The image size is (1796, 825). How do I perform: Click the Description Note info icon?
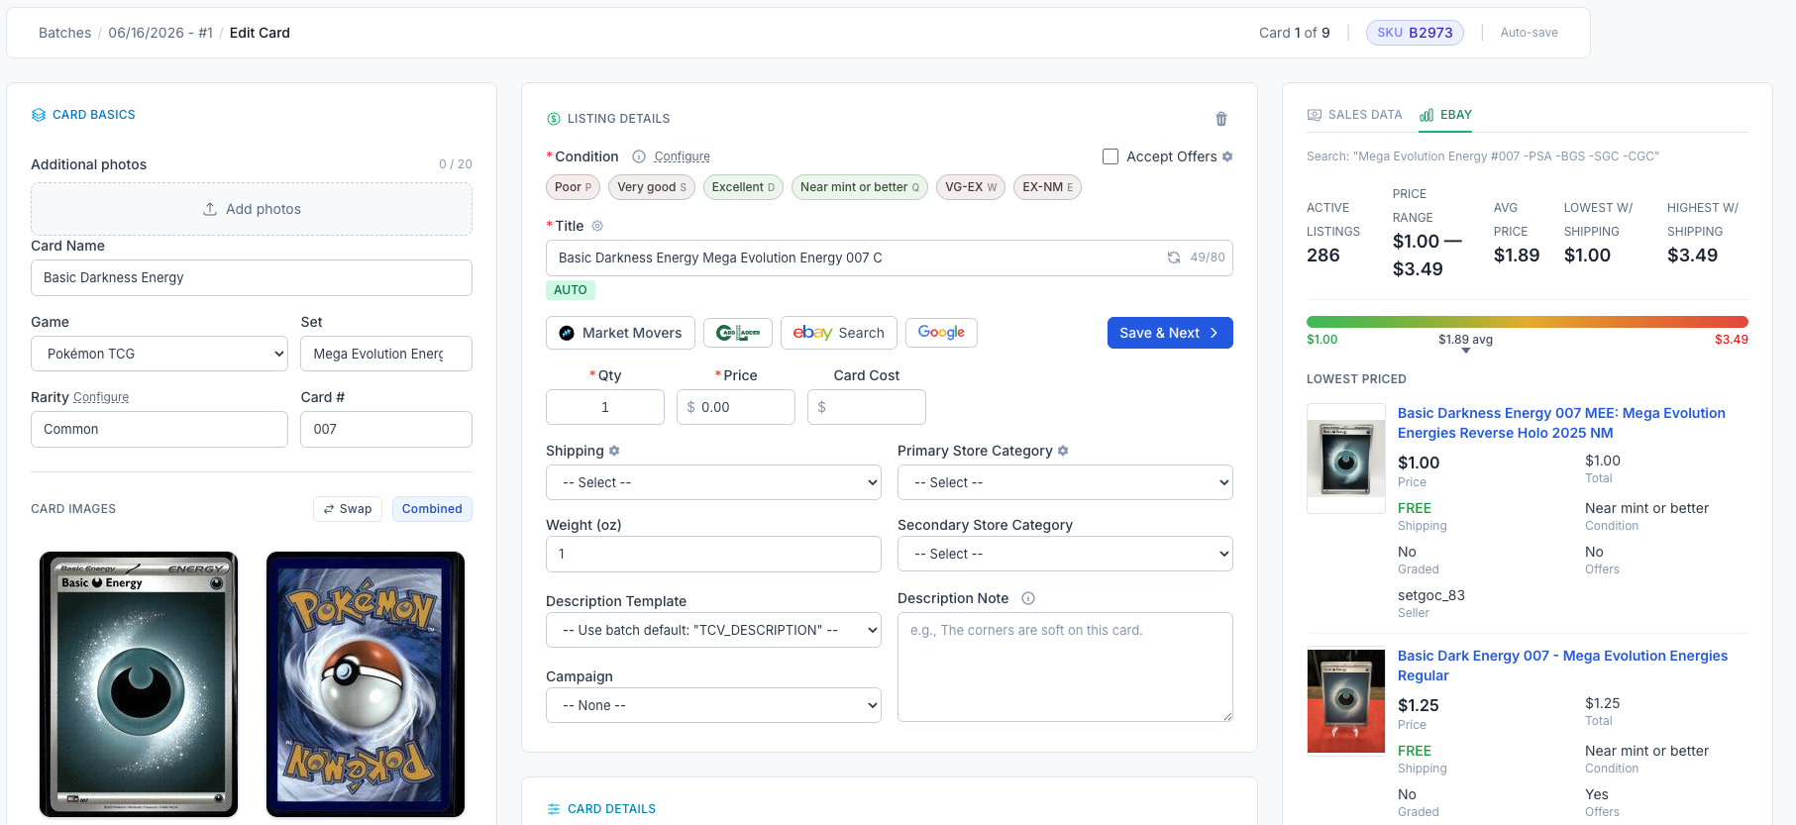tap(1028, 598)
